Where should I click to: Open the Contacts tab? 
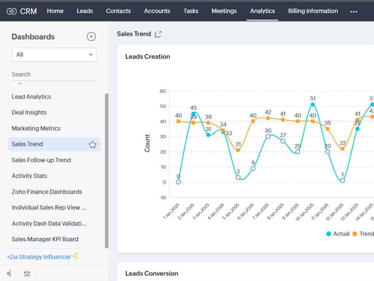tap(118, 11)
